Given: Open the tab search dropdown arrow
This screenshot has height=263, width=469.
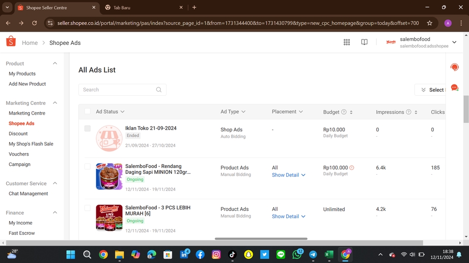Looking at the screenshot, I should coord(7,7).
